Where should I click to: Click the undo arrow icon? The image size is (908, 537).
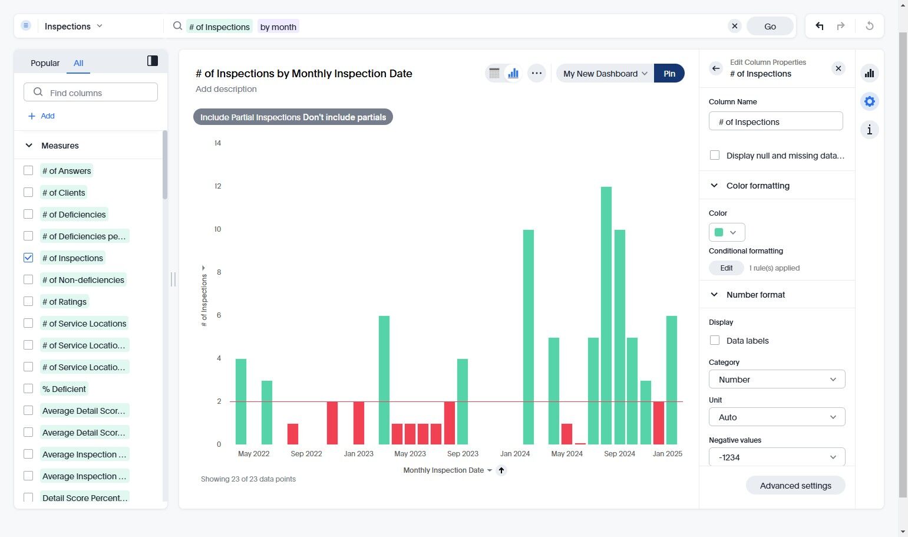tap(819, 26)
